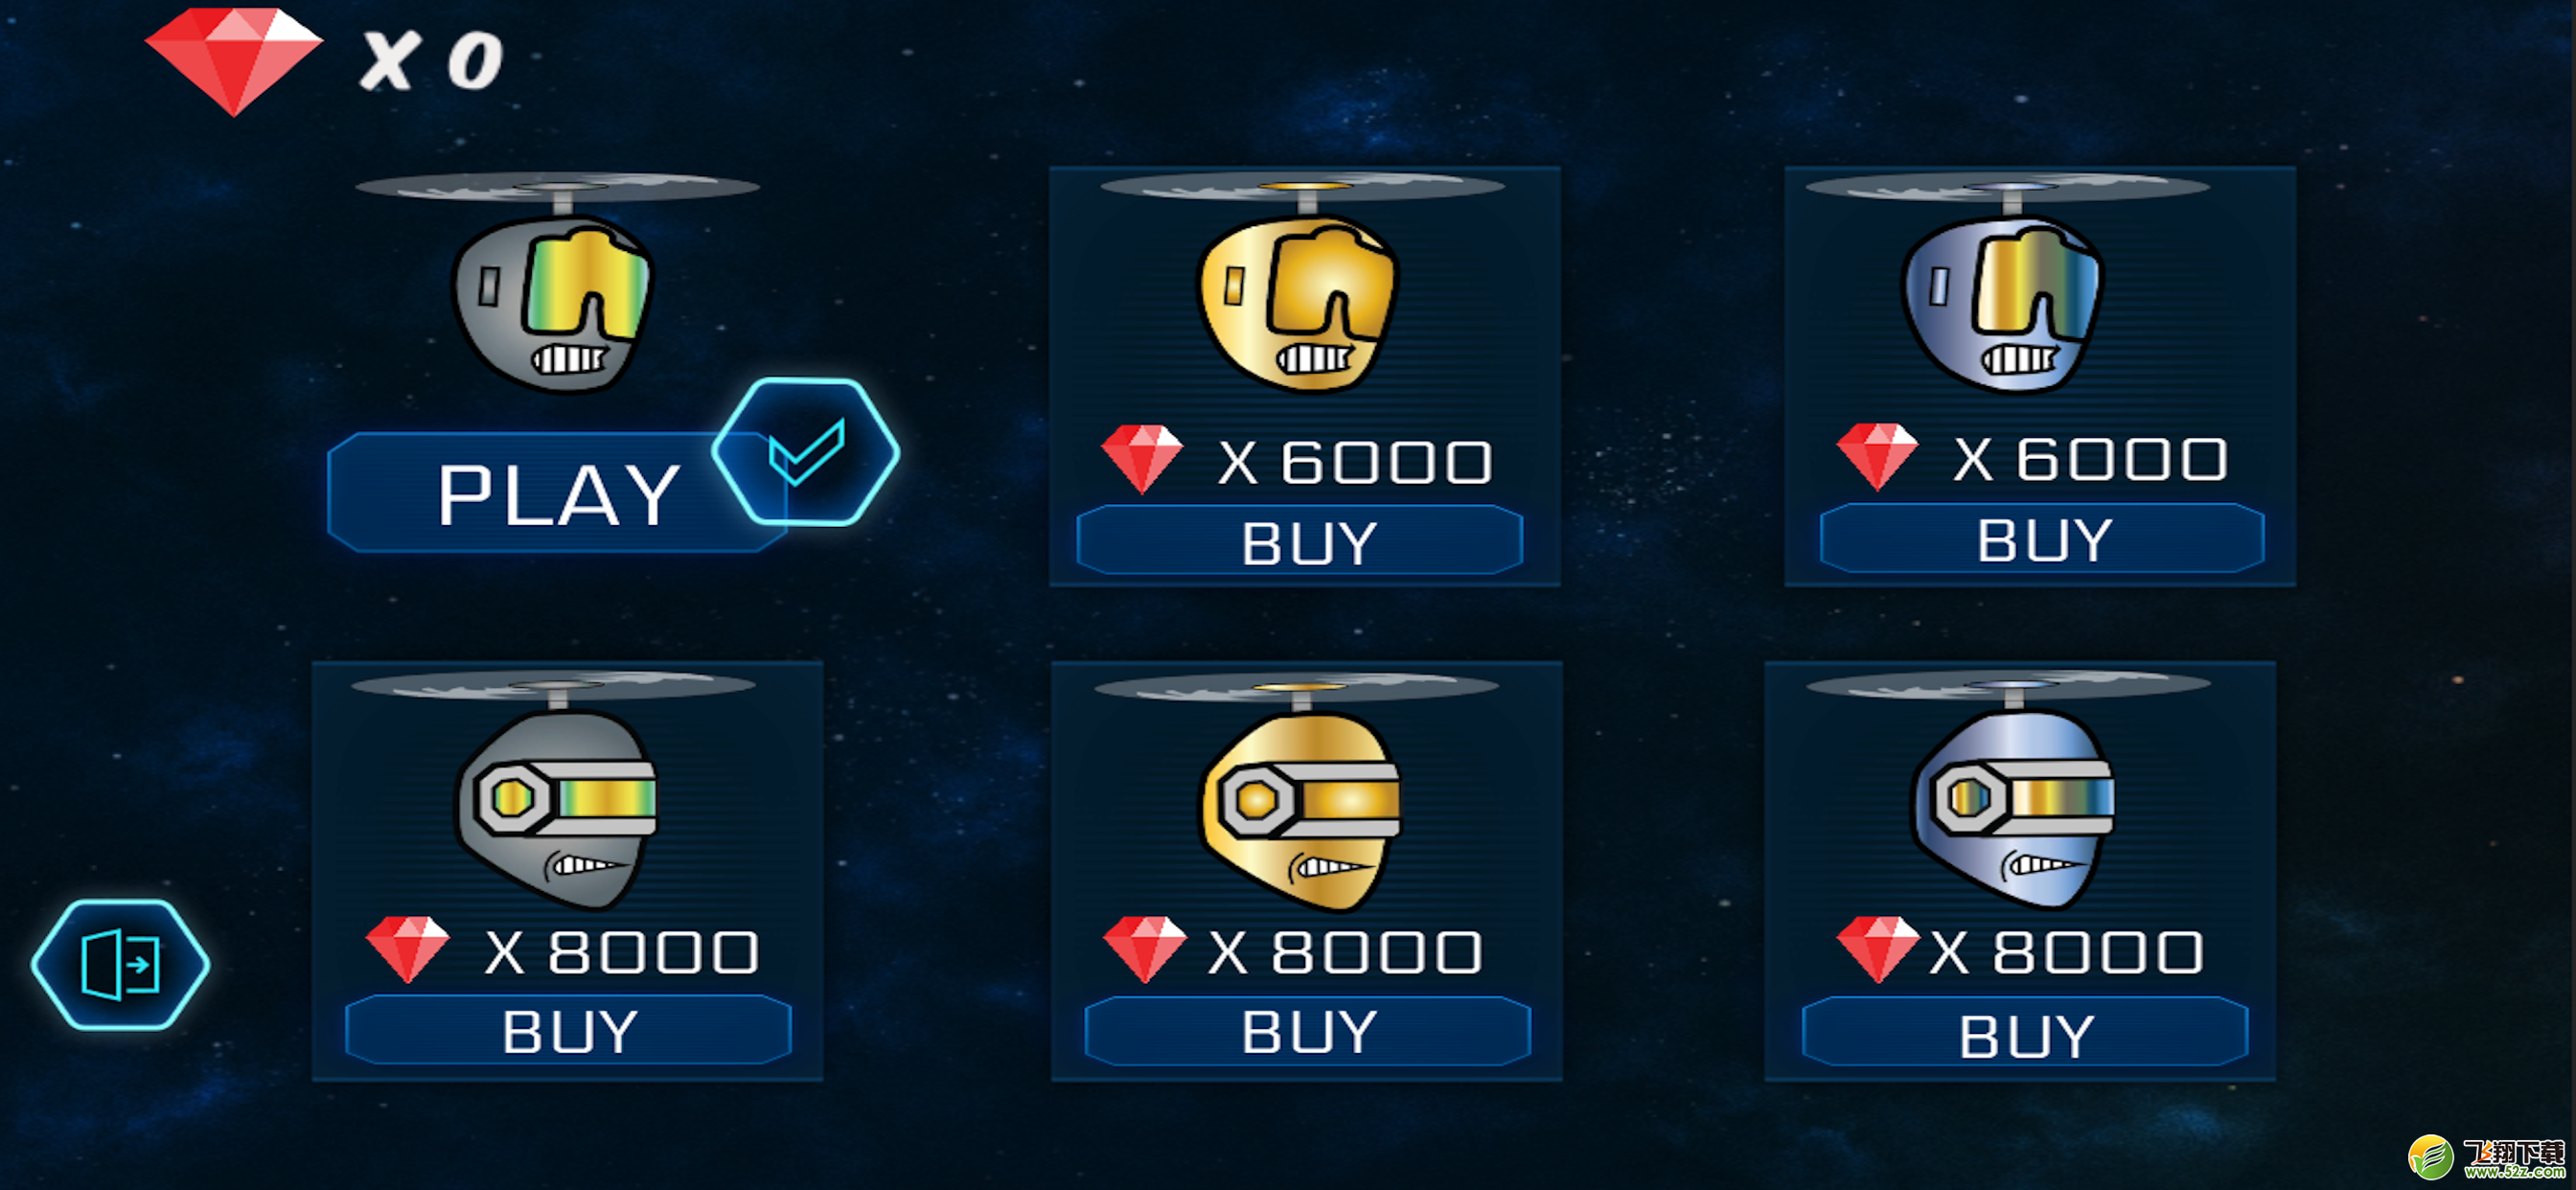Viewport: 2576px width, 1190px height.
Task: Select the gold helmet robot priced at 6000
Action: coord(1302,283)
